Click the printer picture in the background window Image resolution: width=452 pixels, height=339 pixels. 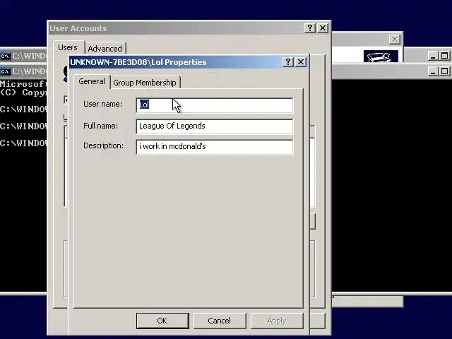(381, 56)
